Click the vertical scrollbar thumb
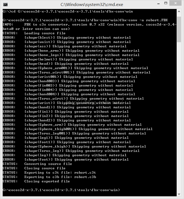 (179, 29)
